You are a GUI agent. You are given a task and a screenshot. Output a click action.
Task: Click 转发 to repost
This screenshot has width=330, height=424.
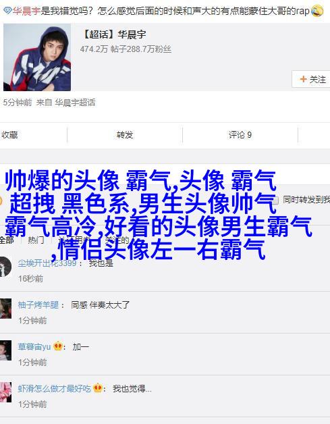[125, 134]
